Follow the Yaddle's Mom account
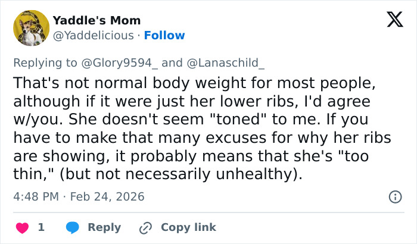 pyautogui.click(x=164, y=36)
